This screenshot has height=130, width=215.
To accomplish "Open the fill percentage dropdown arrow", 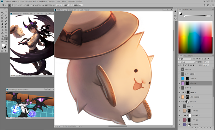I will click(x=208, y=65).
